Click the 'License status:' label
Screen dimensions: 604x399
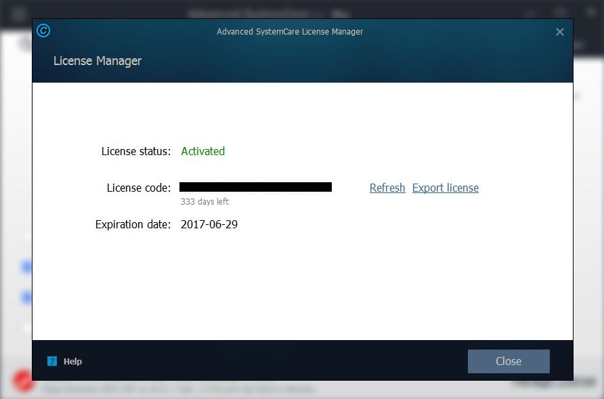[135, 151]
